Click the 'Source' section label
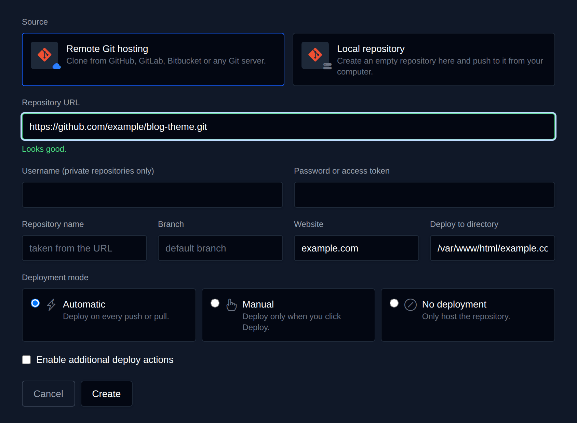The height and width of the screenshot is (423, 577). coord(35,22)
